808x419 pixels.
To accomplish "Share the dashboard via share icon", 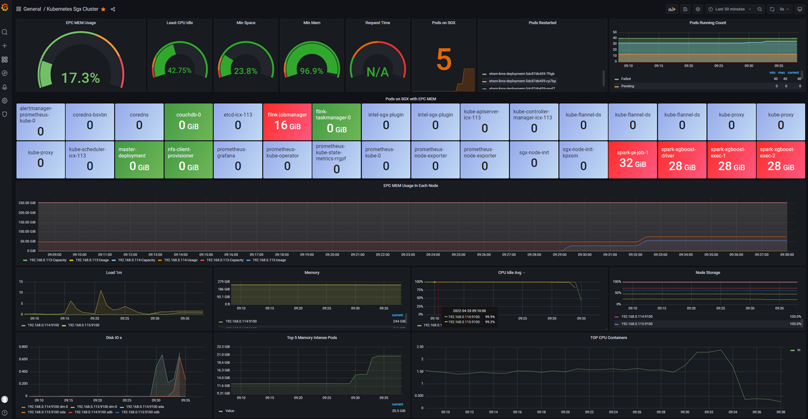I will click(113, 9).
